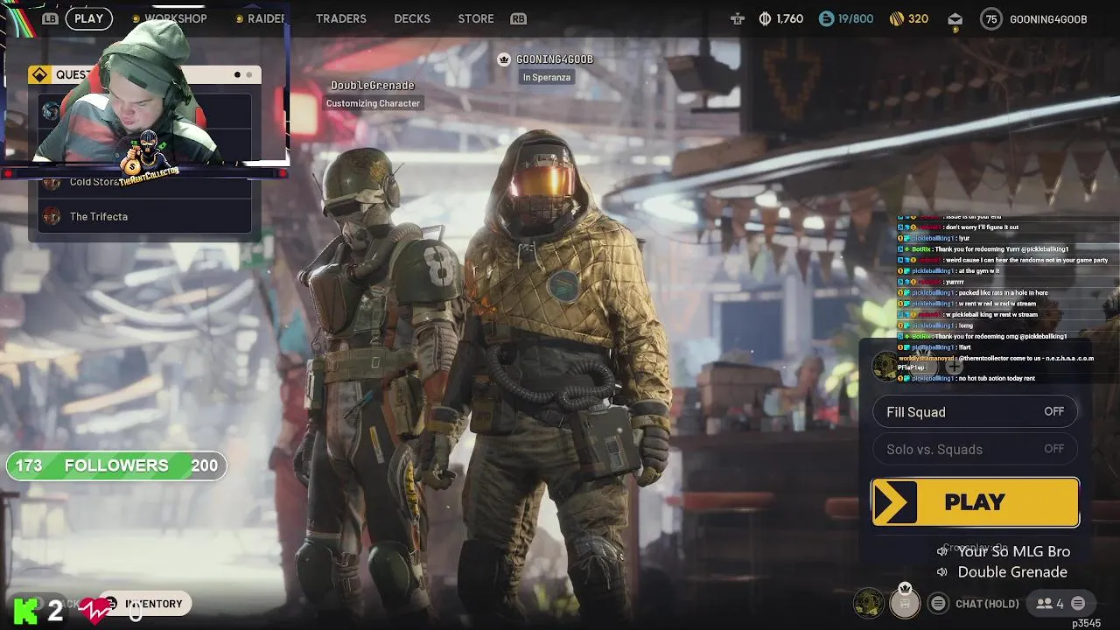Viewport: 1120px width, 630px height.
Task: Click speaker icon next to Double Grenade
Action: click(942, 572)
